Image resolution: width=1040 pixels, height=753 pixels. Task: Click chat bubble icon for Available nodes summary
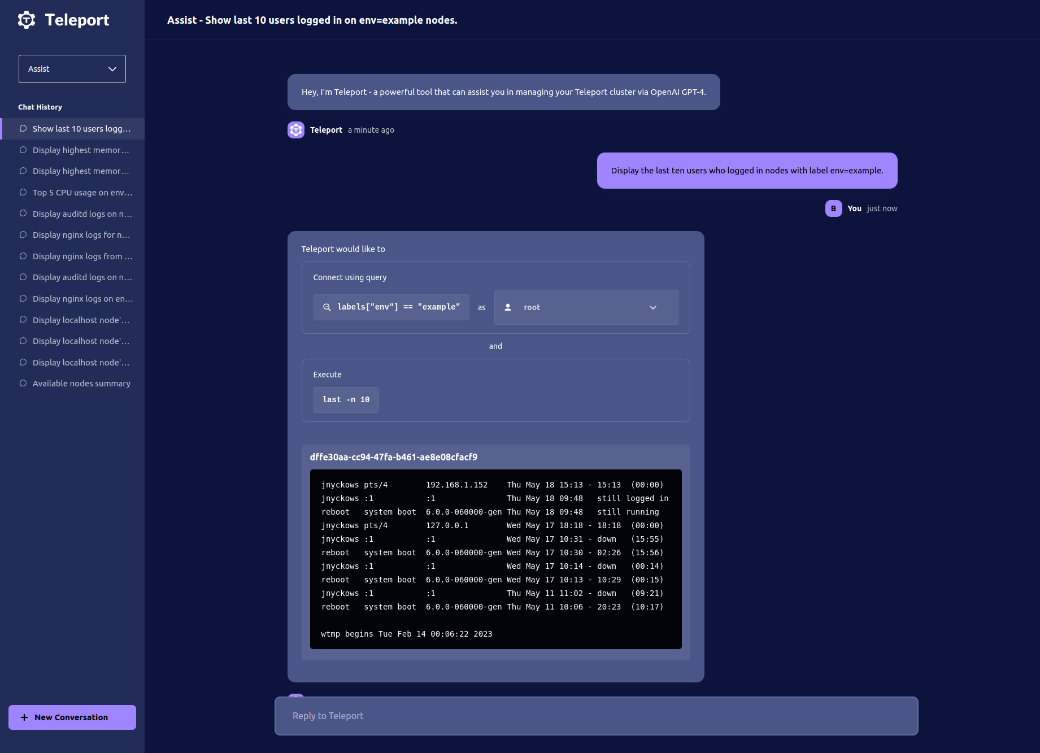click(23, 384)
